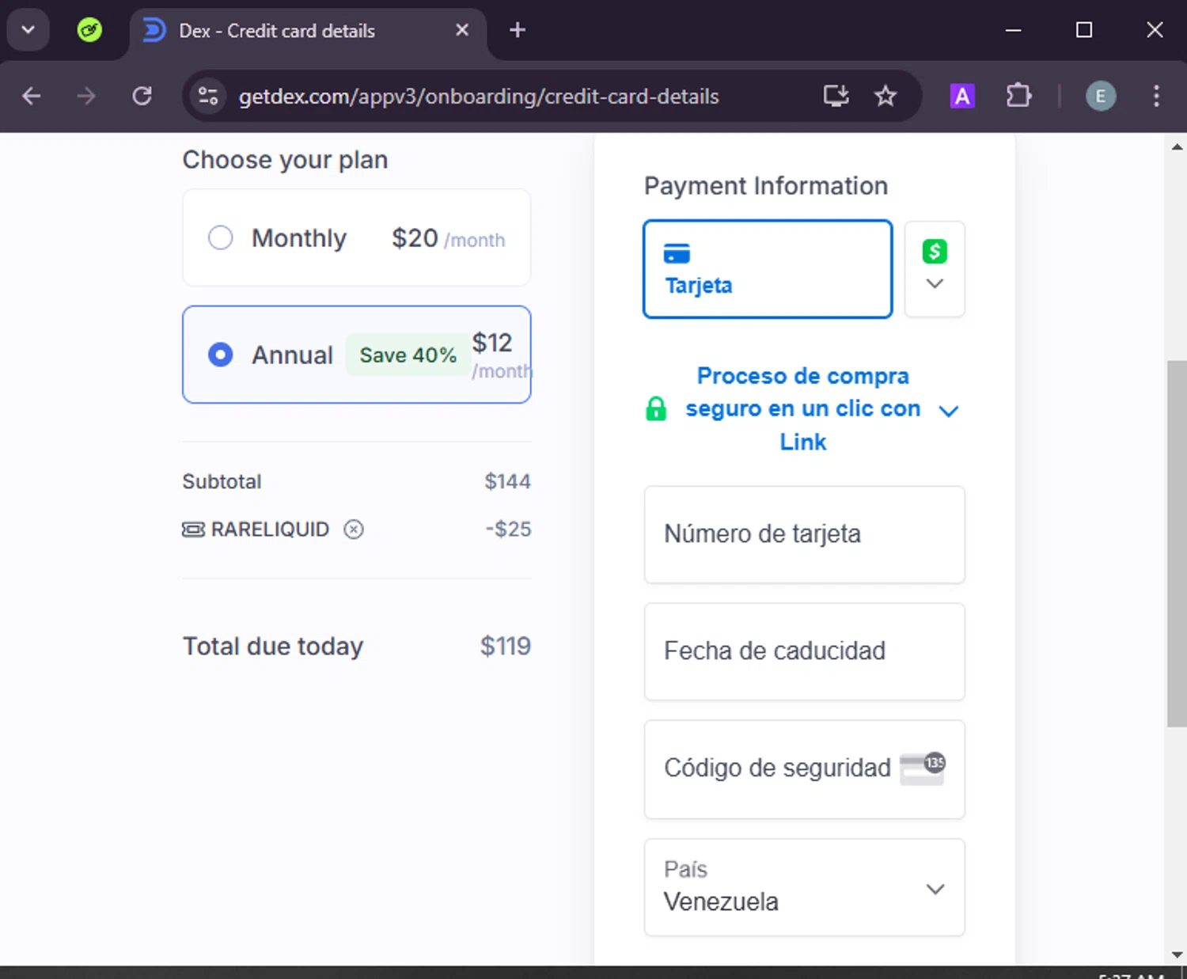Click the coupon ticket icon beside RARELIQUID

(x=193, y=529)
